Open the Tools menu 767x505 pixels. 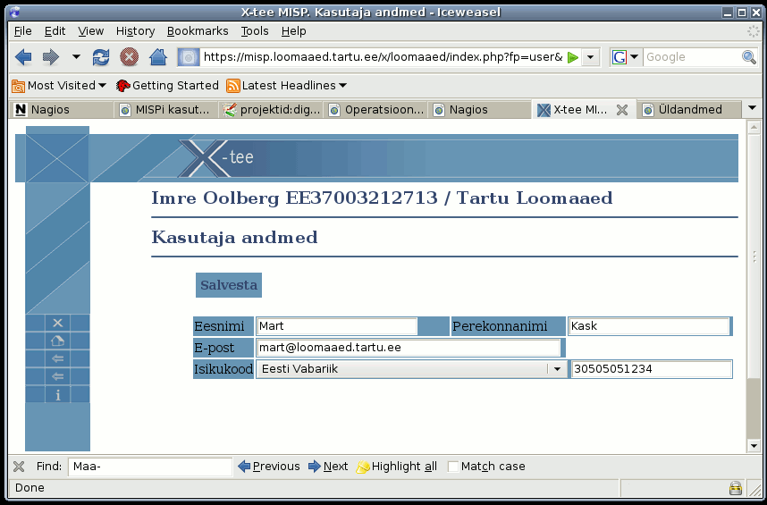click(255, 31)
